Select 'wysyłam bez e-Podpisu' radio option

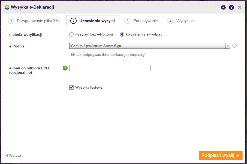(x=71, y=34)
